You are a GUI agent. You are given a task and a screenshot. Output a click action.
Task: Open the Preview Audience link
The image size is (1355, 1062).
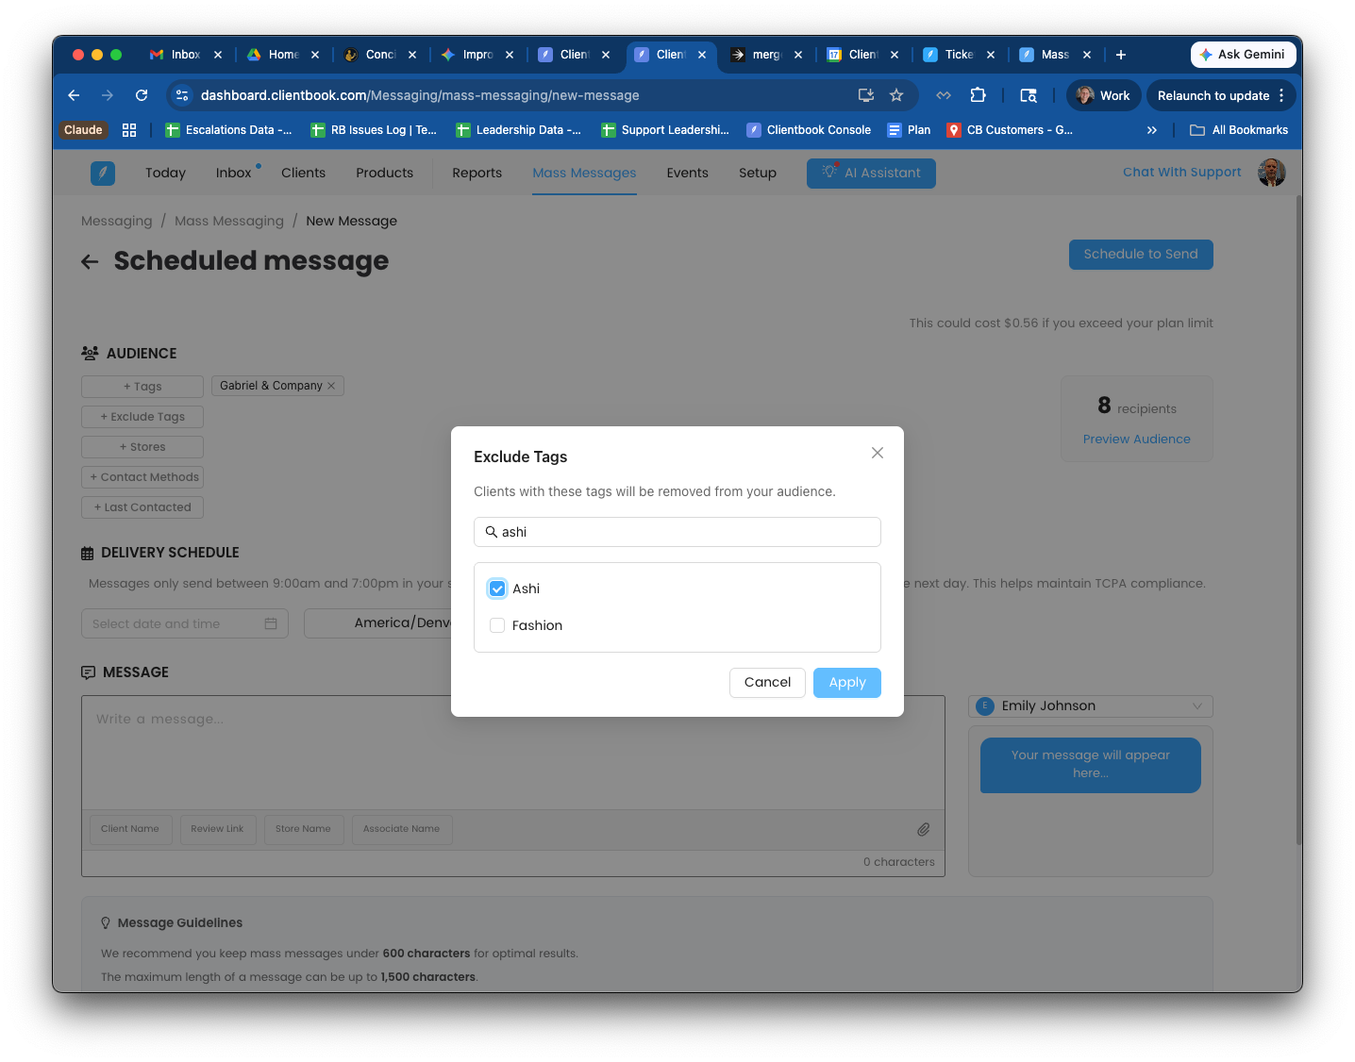pos(1136,439)
